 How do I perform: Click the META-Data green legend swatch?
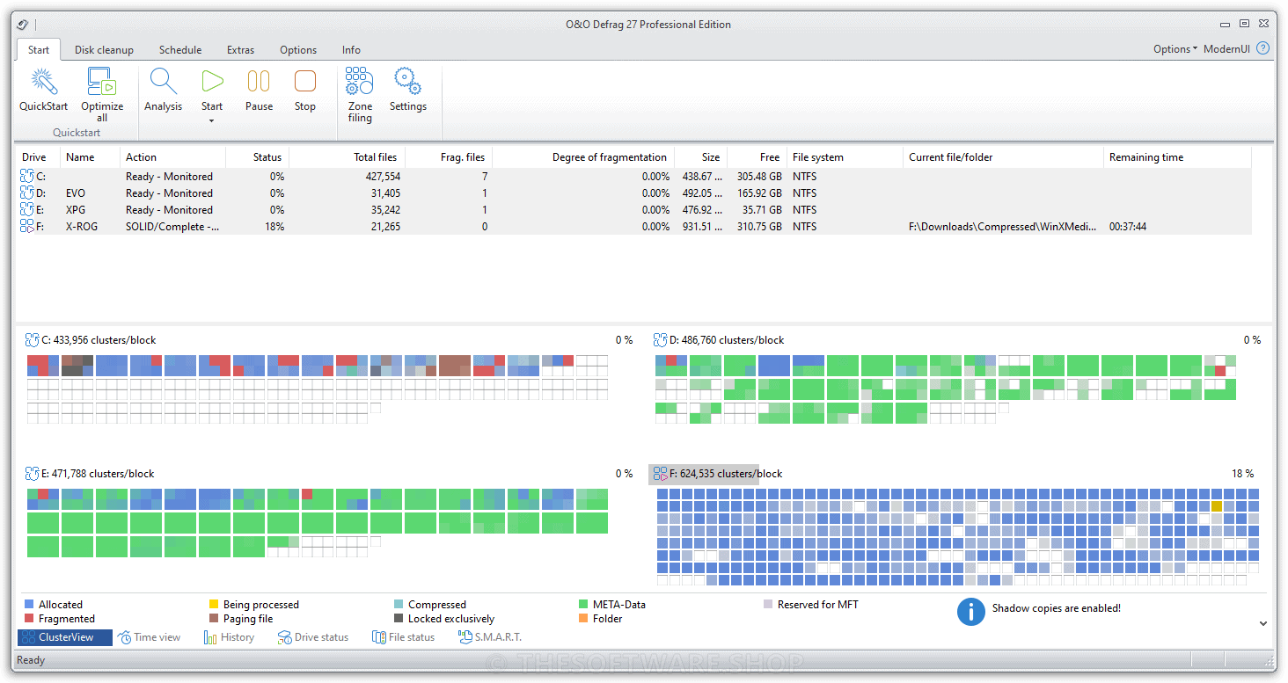583,605
